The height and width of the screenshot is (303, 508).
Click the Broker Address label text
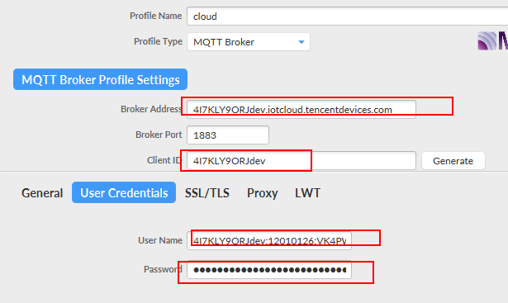tap(151, 109)
